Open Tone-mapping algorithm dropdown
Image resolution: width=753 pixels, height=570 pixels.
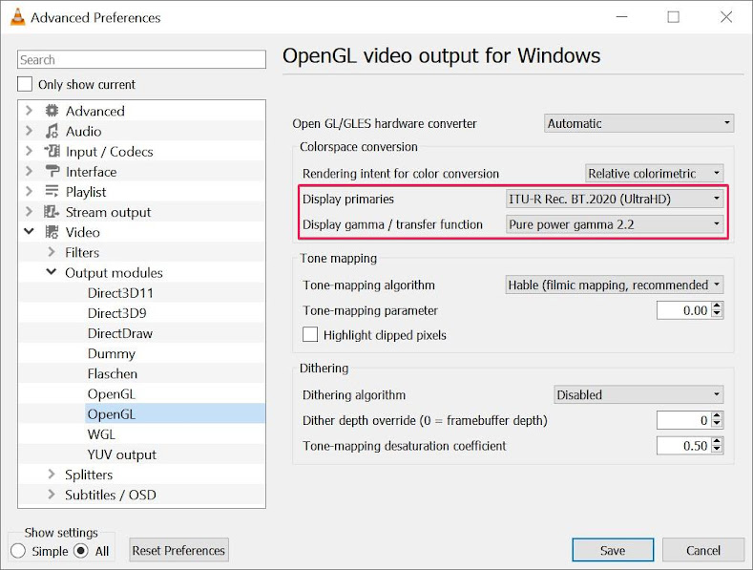point(615,285)
